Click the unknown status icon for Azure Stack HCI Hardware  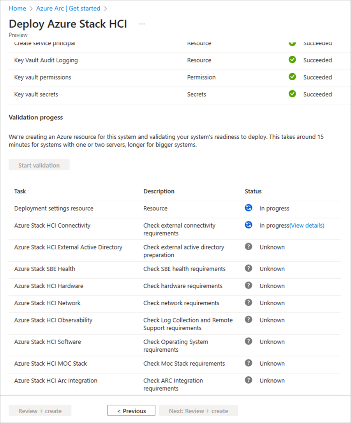pyautogui.click(x=248, y=285)
